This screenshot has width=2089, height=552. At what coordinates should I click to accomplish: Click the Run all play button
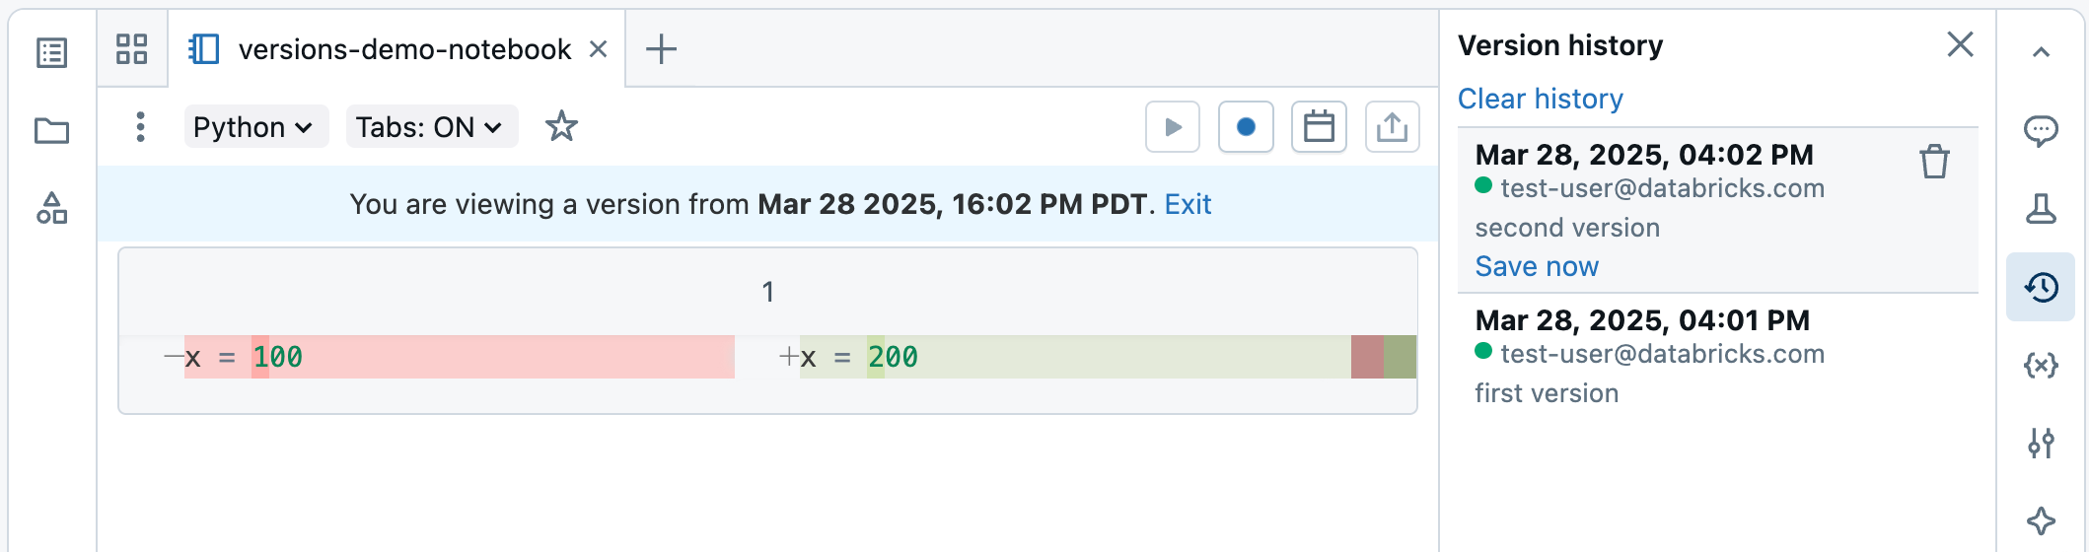(1173, 127)
